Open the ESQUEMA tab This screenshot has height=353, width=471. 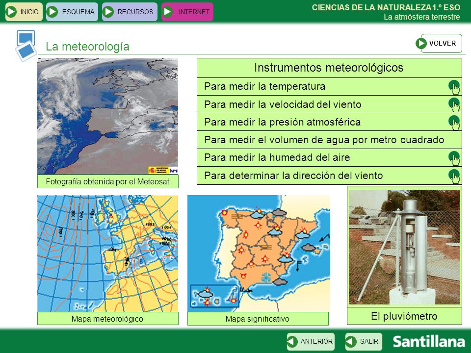(72, 12)
